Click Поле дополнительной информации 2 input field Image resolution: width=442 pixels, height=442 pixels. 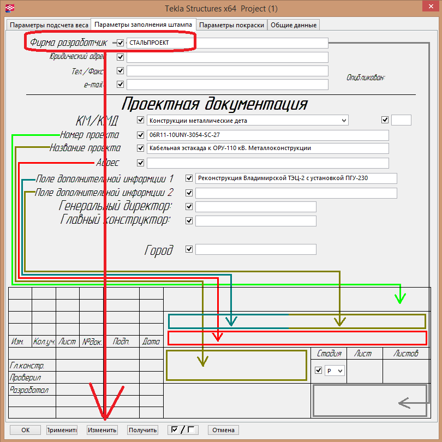(296, 193)
